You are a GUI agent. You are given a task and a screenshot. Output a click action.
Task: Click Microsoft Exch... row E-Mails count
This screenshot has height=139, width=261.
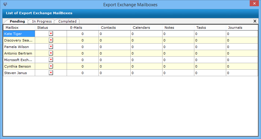point(82,60)
